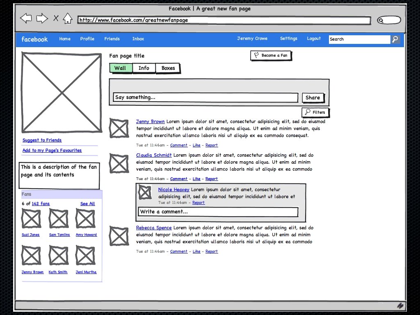Open Rebecca Spence's name link

[x=154, y=228]
